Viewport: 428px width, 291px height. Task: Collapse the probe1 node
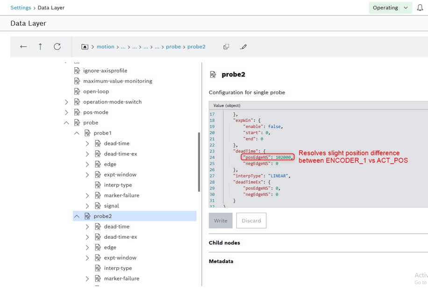(x=77, y=133)
